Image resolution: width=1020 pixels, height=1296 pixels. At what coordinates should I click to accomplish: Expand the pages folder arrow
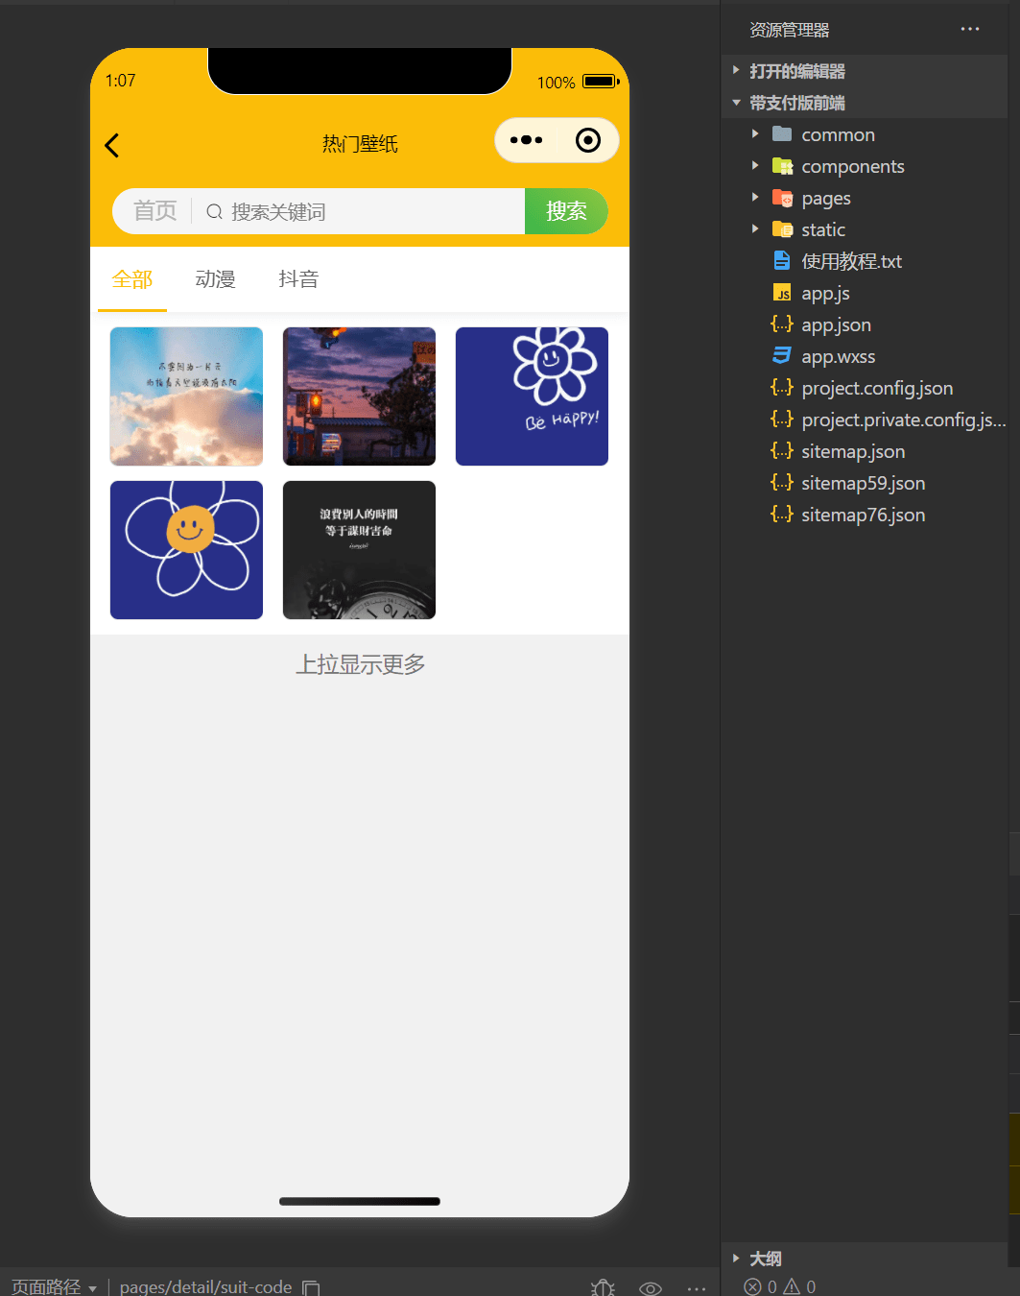[x=755, y=197]
